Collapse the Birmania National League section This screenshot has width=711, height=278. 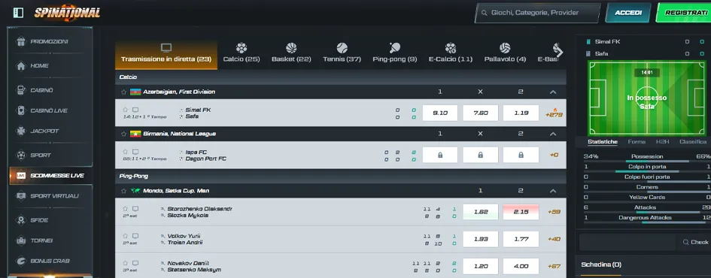click(553, 134)
